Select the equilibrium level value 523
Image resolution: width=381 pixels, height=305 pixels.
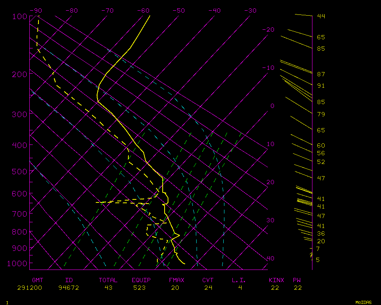point(139,288)
